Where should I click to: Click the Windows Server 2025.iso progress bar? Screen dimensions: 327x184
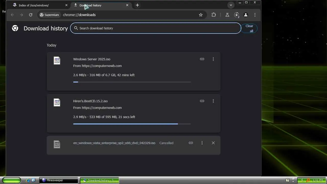coord(132,82)
